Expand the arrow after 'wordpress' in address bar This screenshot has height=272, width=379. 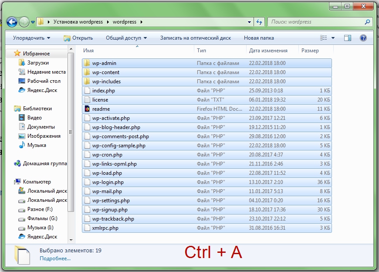pyautogui.click(x=142, y=22)
